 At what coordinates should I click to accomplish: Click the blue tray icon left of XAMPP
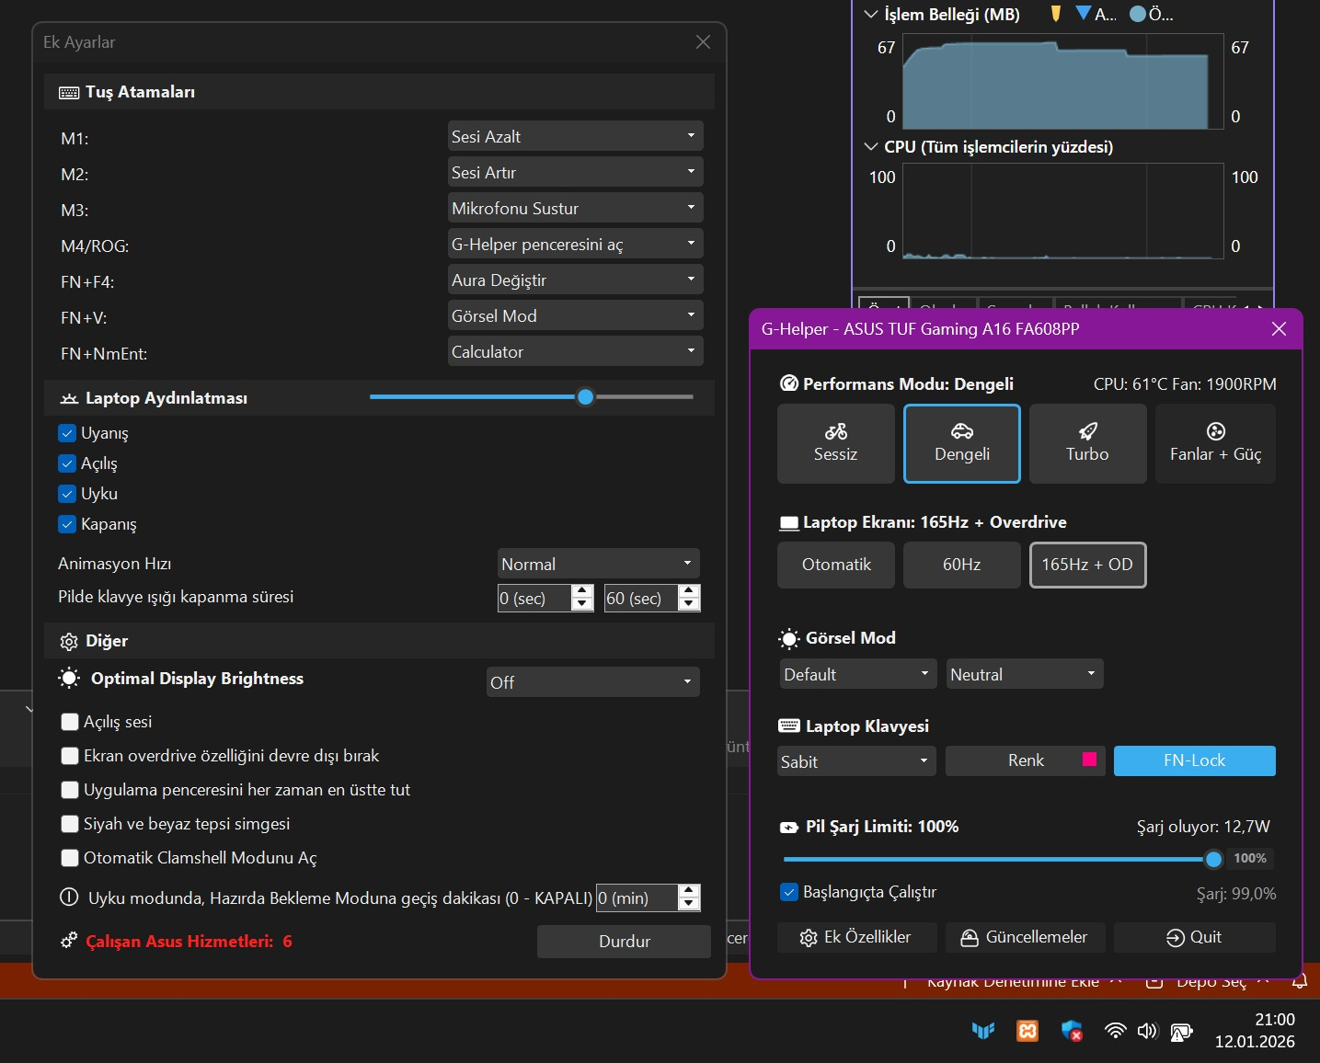[x=983, y=1031]
